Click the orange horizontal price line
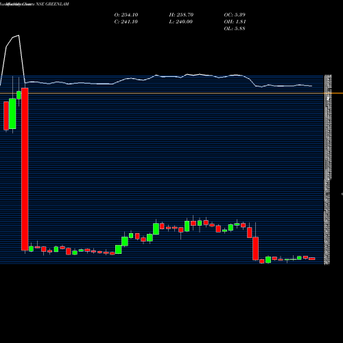Image resolution: width=343 pixels, height=343 pixels. click(x=171, y=93)
